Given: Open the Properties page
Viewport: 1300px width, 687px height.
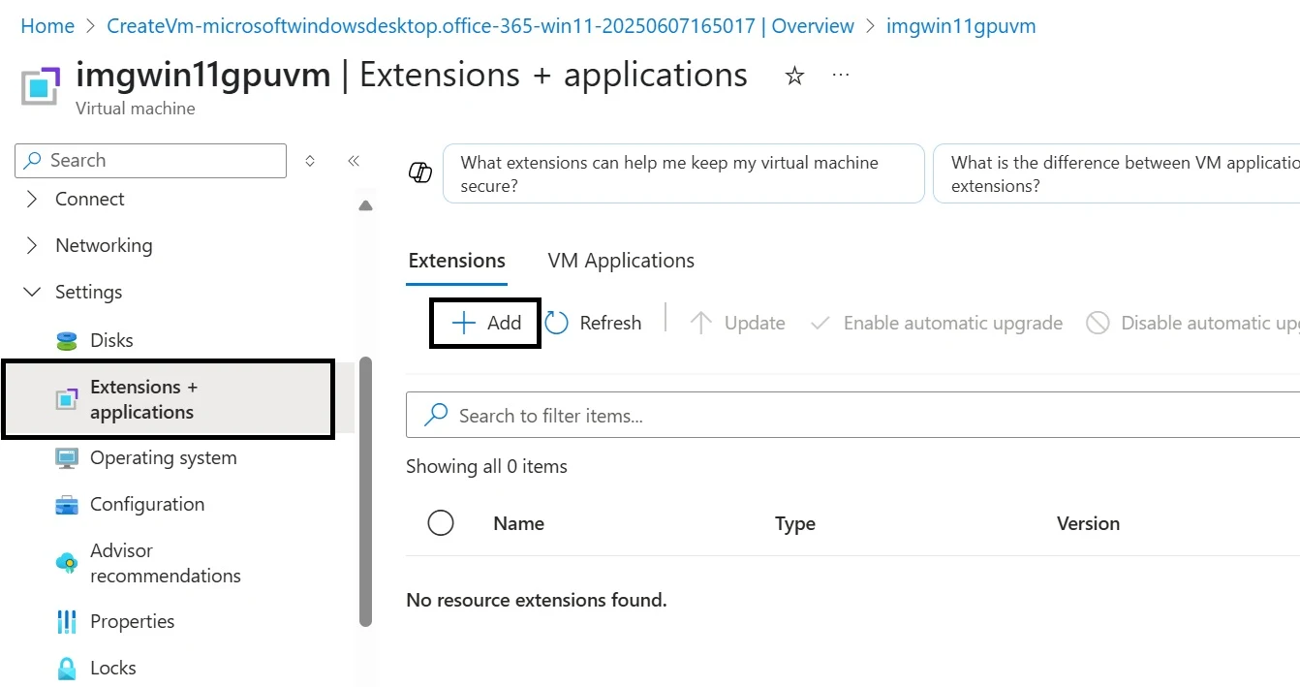Looking at the screenshot, I should point(132,622).
